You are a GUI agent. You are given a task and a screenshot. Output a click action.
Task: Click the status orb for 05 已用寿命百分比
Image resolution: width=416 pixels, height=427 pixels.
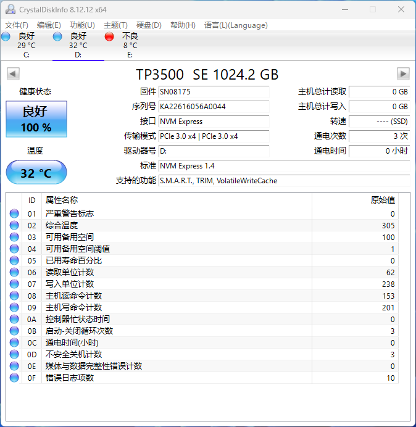pyautogui.click(x=14, y=260)
